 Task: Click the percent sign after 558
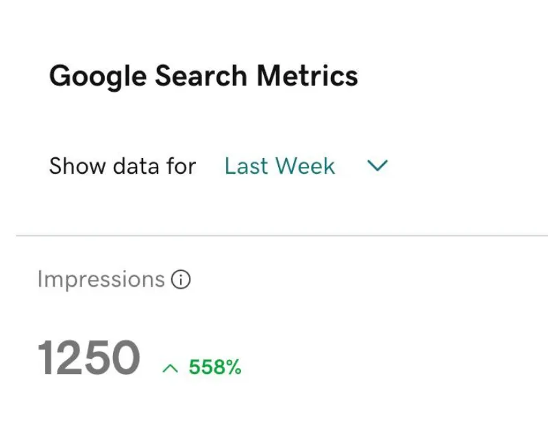click(233, 368)
